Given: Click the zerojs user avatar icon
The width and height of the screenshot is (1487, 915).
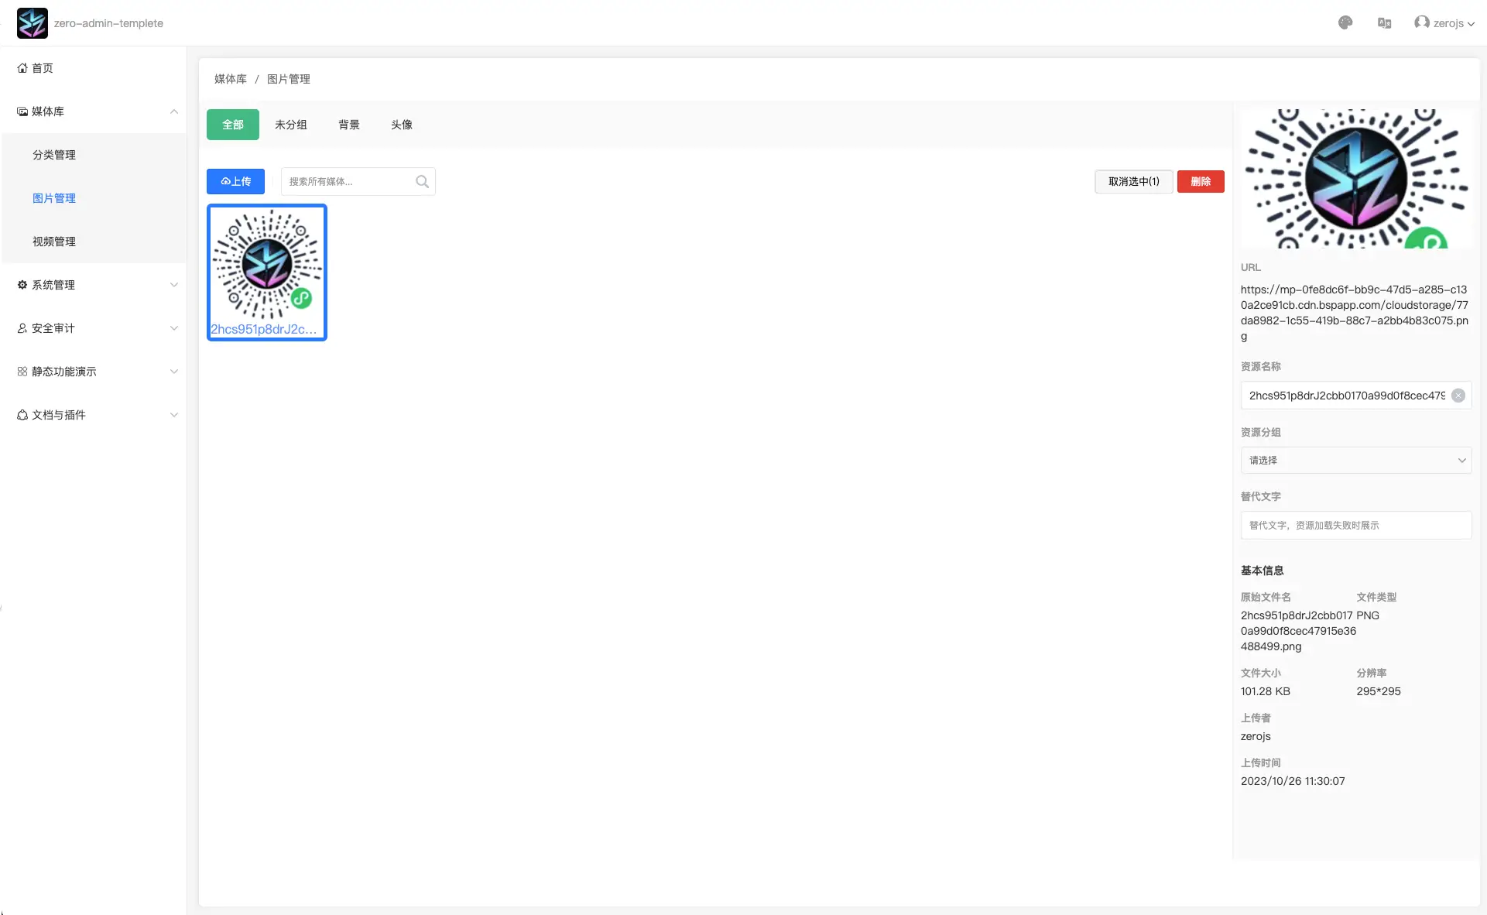Looking at the screenshot, I should pyautogui.click(x=1422, y=22).
